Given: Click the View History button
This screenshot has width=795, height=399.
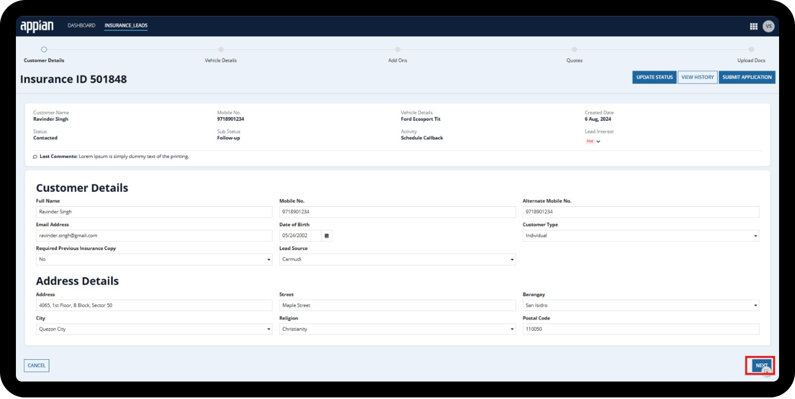Looking at the screenshot, I should [x=697, y=77].
